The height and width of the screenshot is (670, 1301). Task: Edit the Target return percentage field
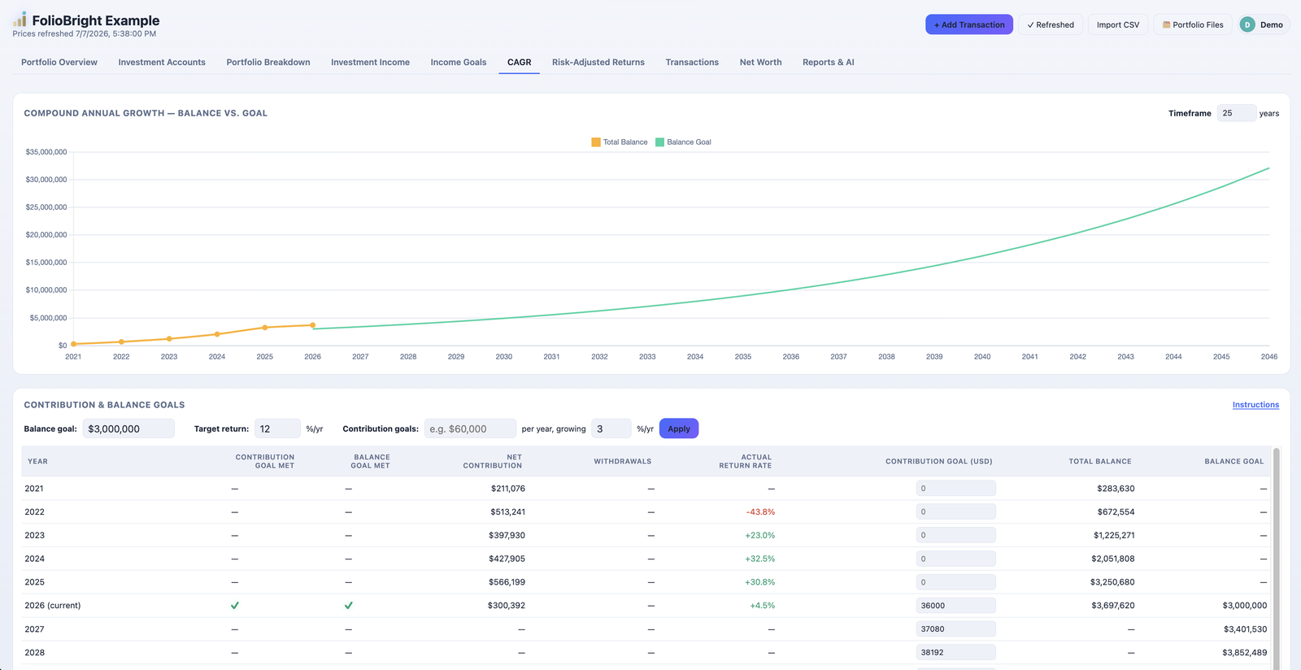point(278,429)
